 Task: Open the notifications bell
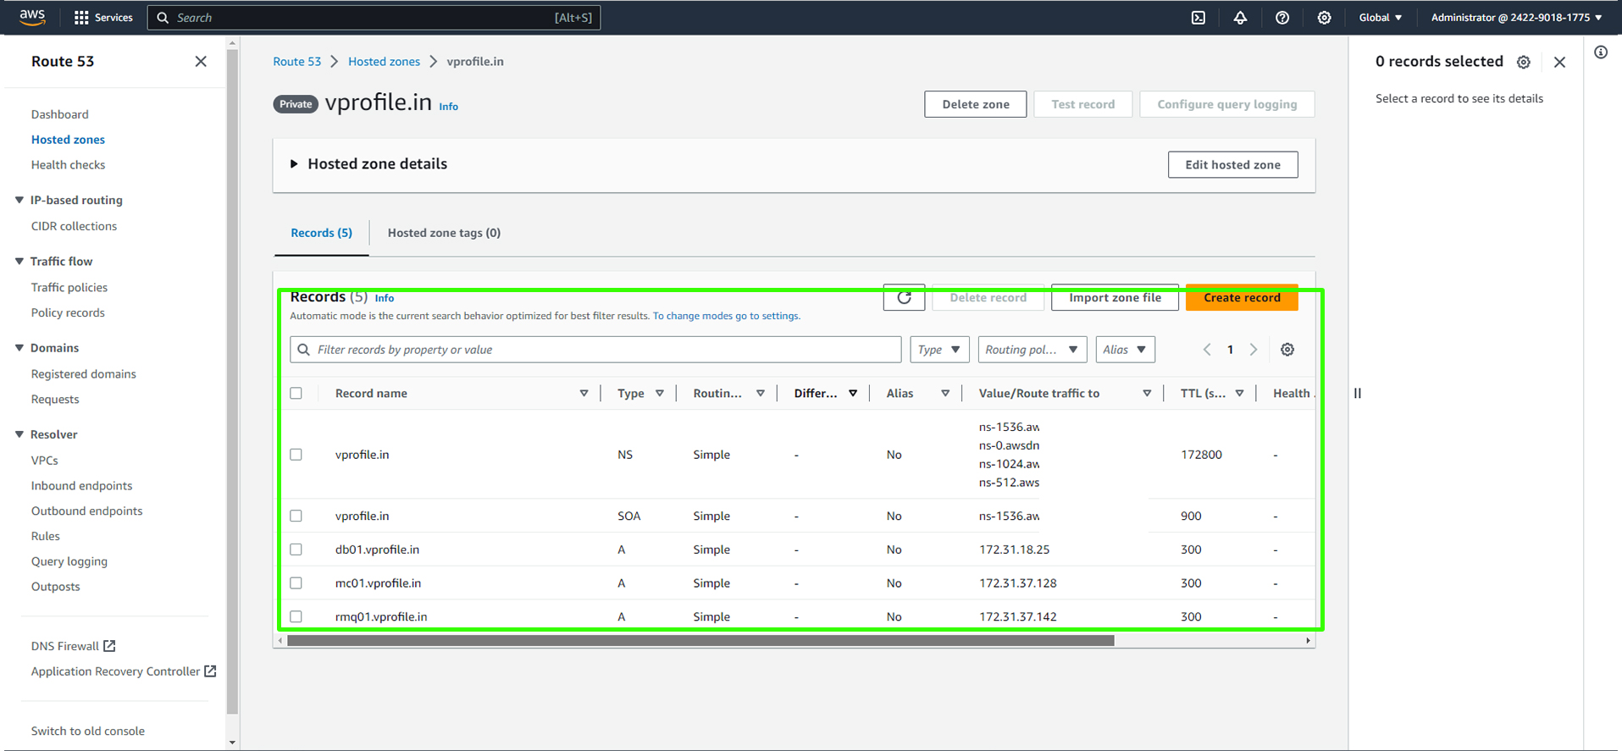tap(1240, 17)
